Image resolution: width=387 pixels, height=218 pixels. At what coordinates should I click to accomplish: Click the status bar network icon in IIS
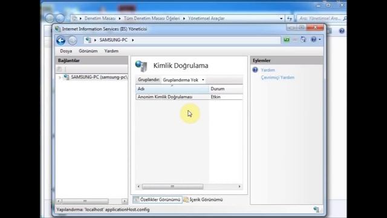316,210
